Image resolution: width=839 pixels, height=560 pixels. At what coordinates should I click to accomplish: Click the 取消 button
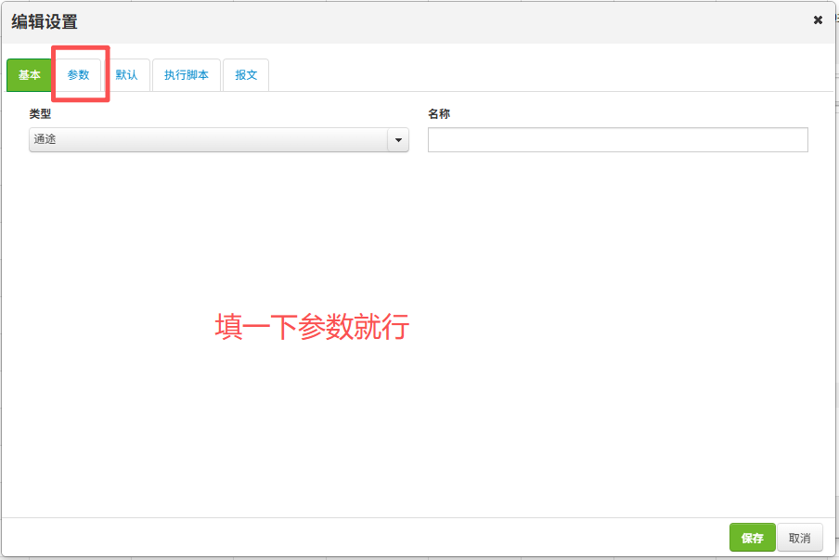point(799,538)
